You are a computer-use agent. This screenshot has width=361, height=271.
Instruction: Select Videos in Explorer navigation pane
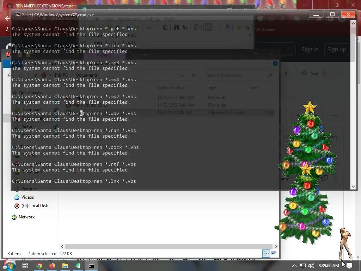27,197
